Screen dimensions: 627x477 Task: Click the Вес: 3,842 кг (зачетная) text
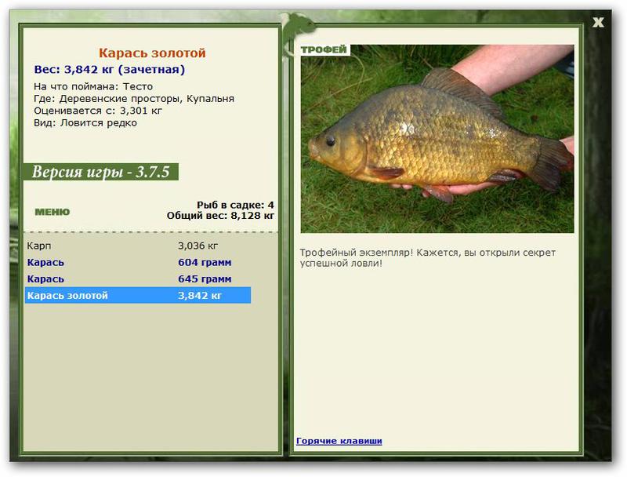pyautogui.click(x=110, y=70)
